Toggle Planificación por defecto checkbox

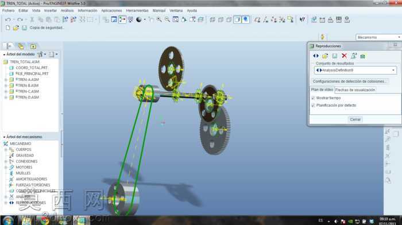tap(313, 105)
